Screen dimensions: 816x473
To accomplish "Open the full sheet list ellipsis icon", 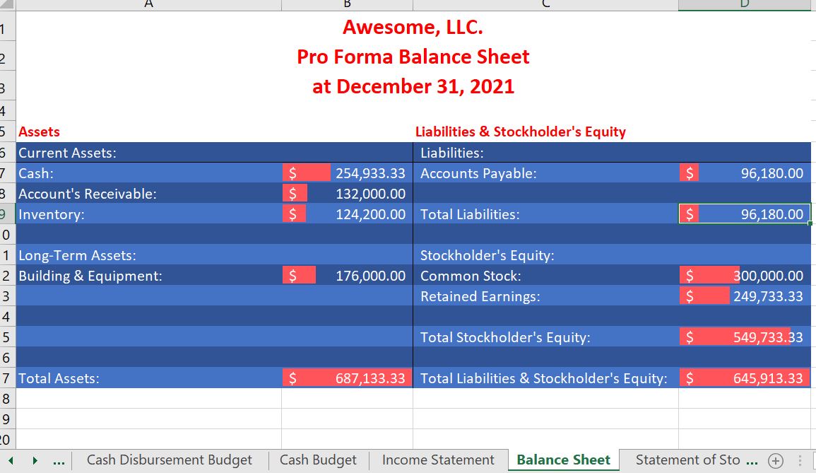I will (x=59, y=460).
